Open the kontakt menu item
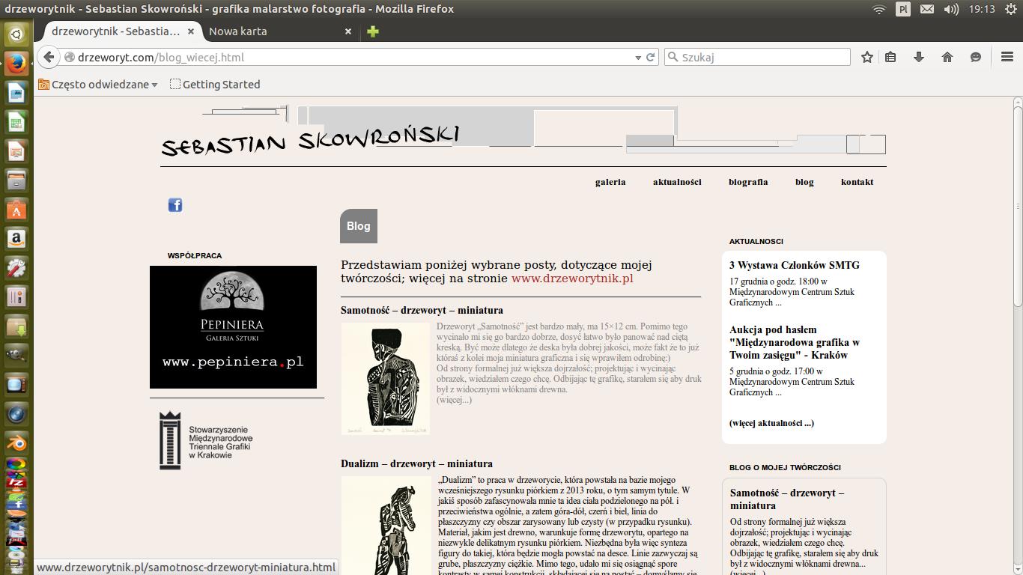The image size is (1023, 575). tap(857, 182)
